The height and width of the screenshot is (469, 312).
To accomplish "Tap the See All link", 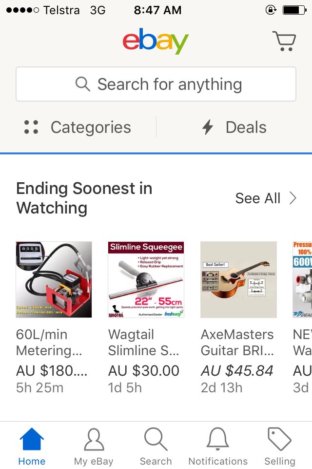I will pyautogui.click(x=258, y=198).
